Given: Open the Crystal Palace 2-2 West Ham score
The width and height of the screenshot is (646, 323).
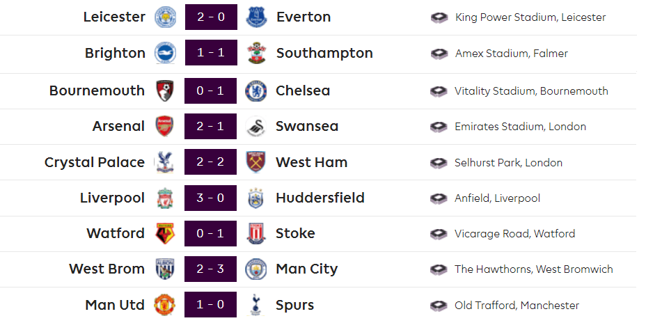Looking at the screenshot, I should [x=210, y=162].
